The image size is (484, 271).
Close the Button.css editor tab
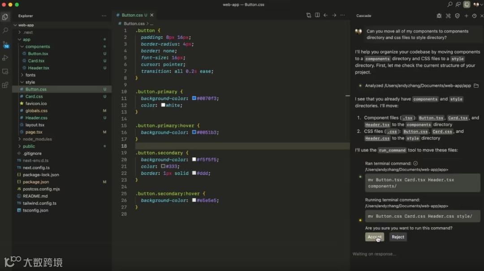coord(152,15)
